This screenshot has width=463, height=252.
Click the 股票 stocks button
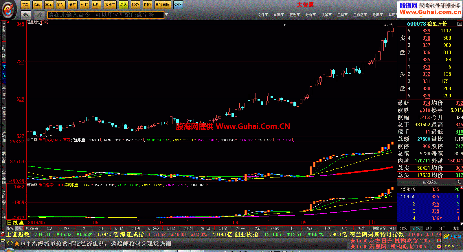(25, 5)
